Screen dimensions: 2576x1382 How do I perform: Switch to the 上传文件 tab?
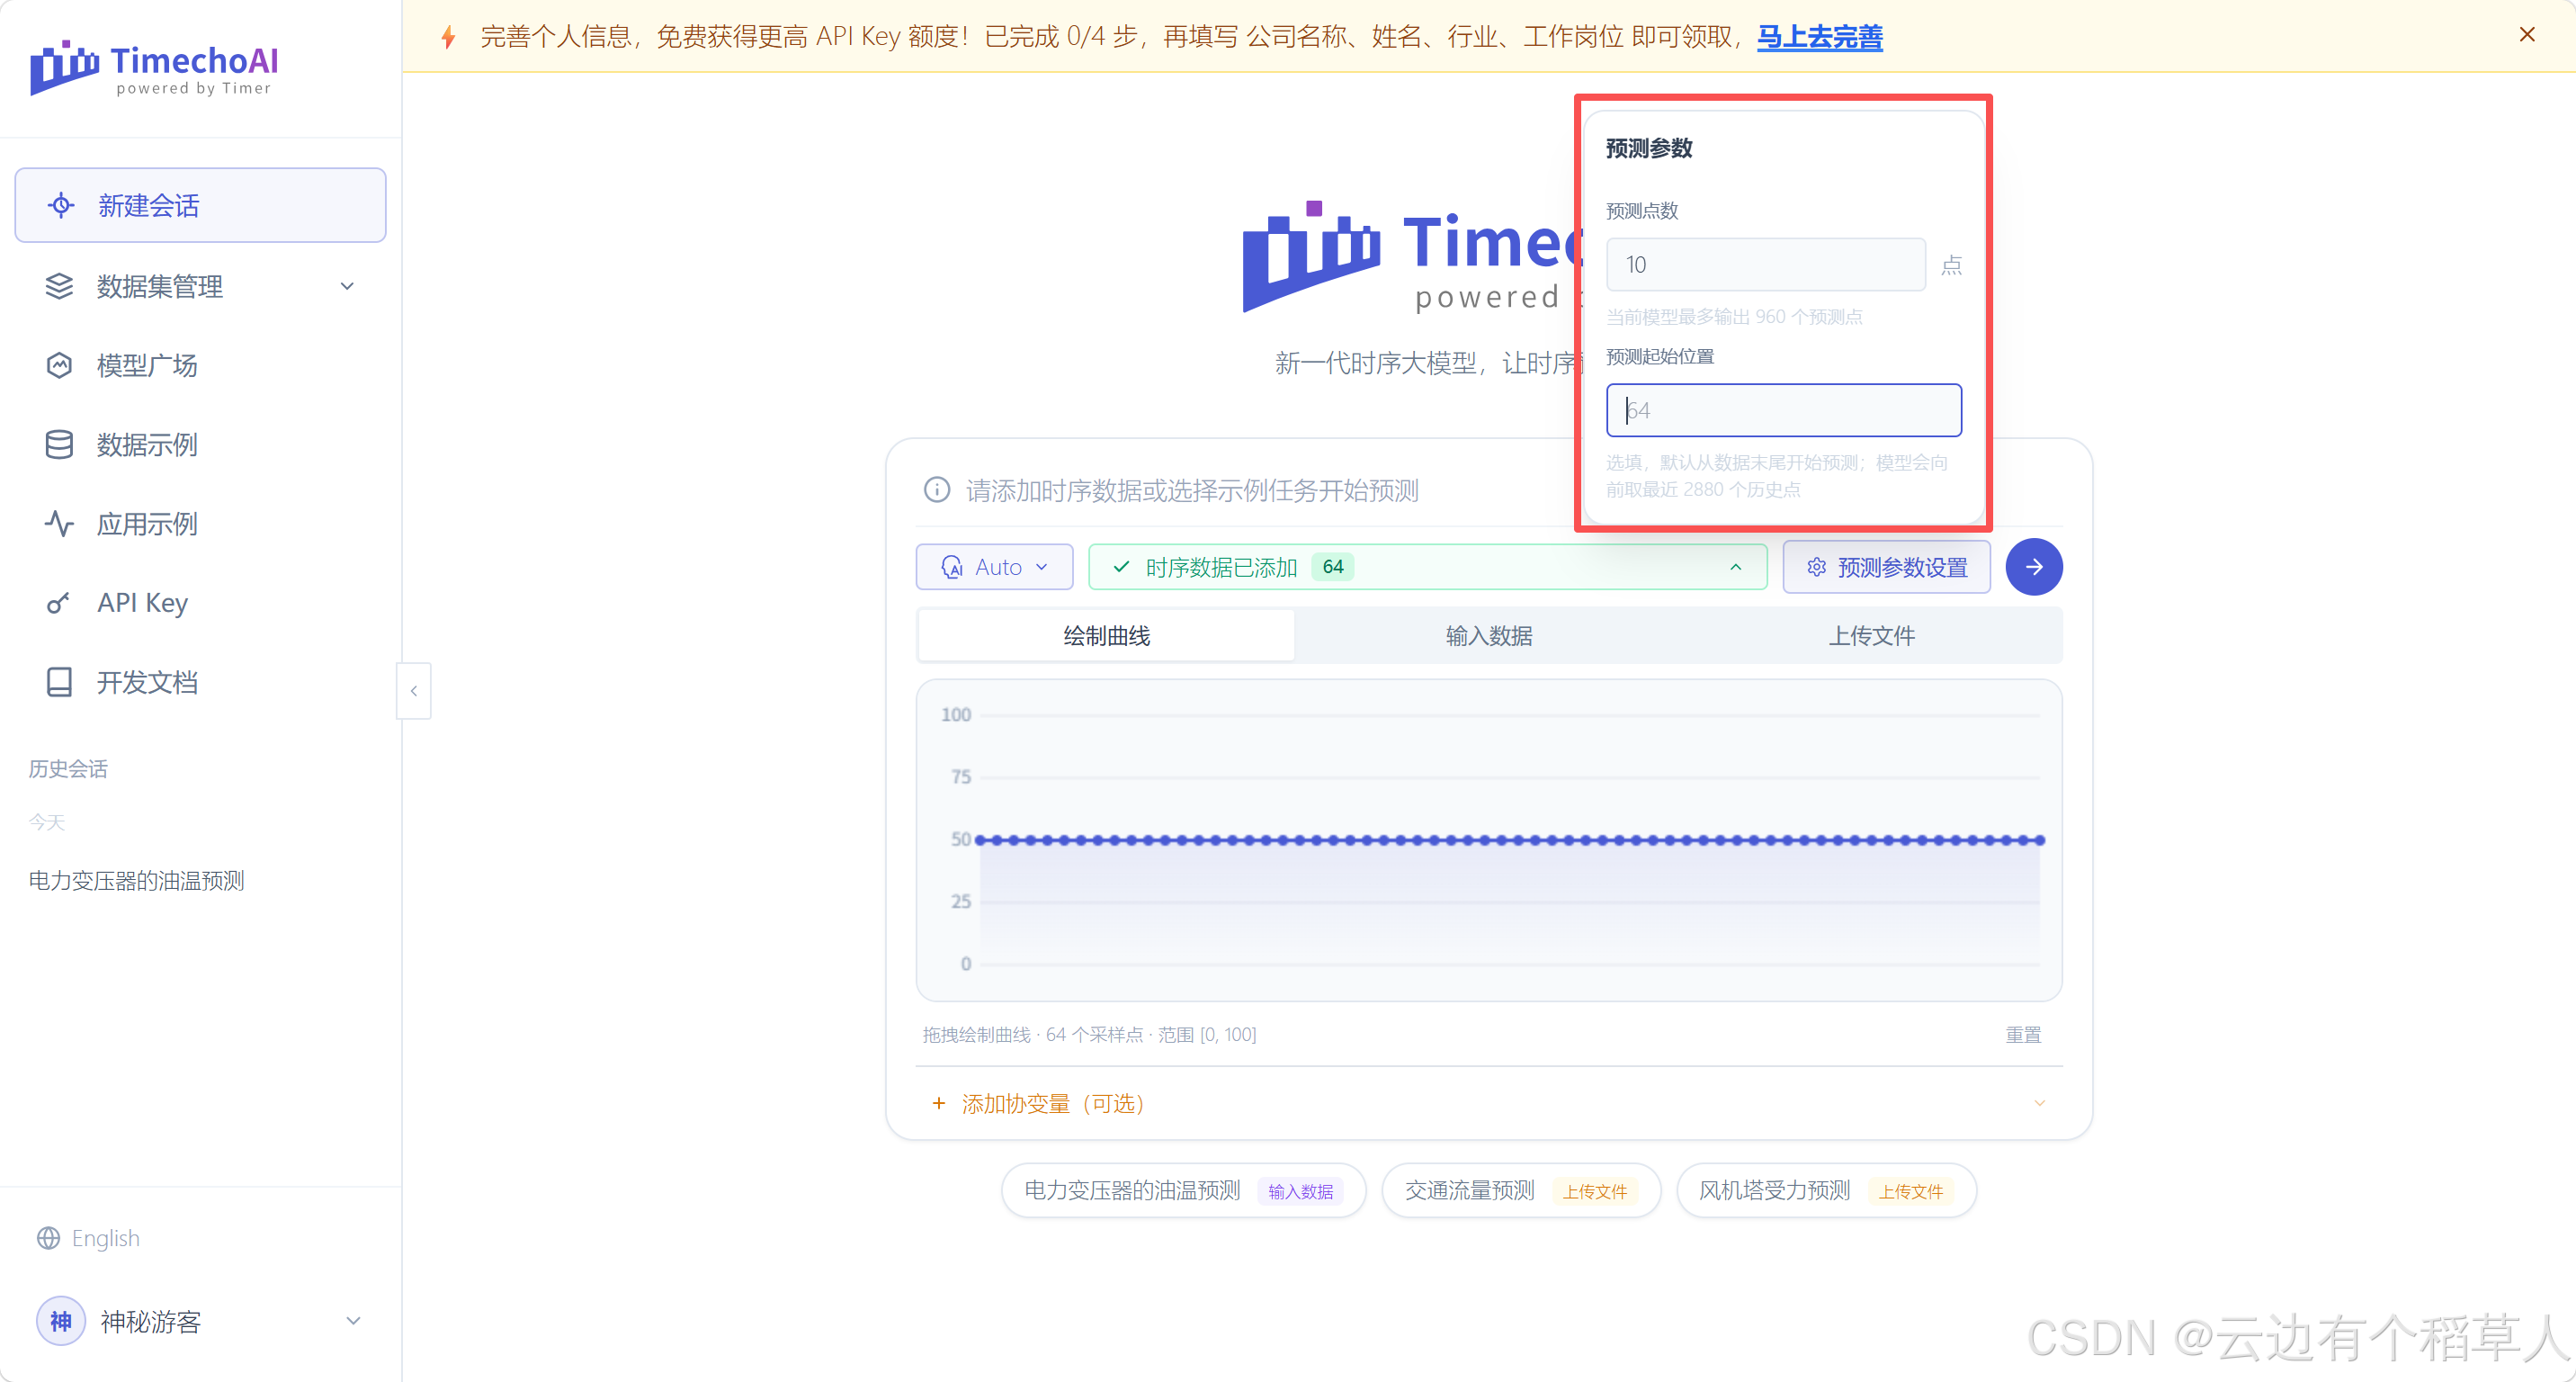pos(1872,636)
